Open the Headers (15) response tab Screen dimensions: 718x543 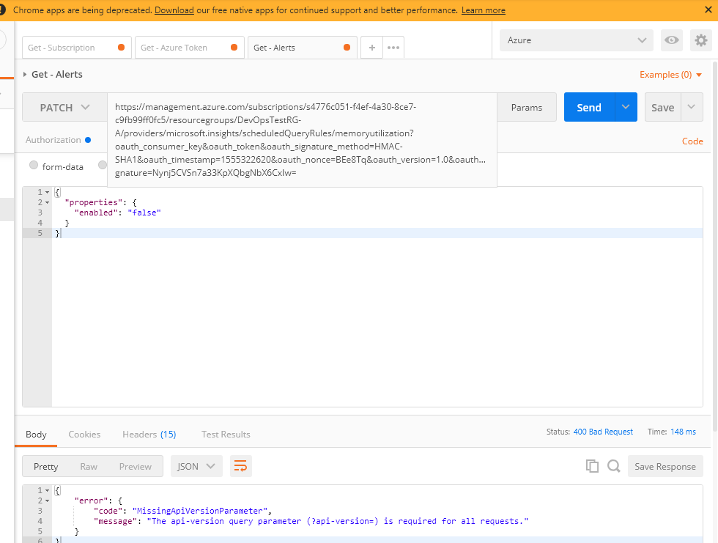[149, 434]
